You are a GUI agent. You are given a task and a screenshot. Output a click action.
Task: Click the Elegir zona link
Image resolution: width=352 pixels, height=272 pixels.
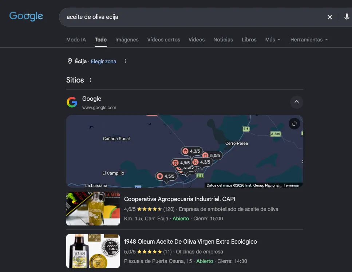(103, 61)
